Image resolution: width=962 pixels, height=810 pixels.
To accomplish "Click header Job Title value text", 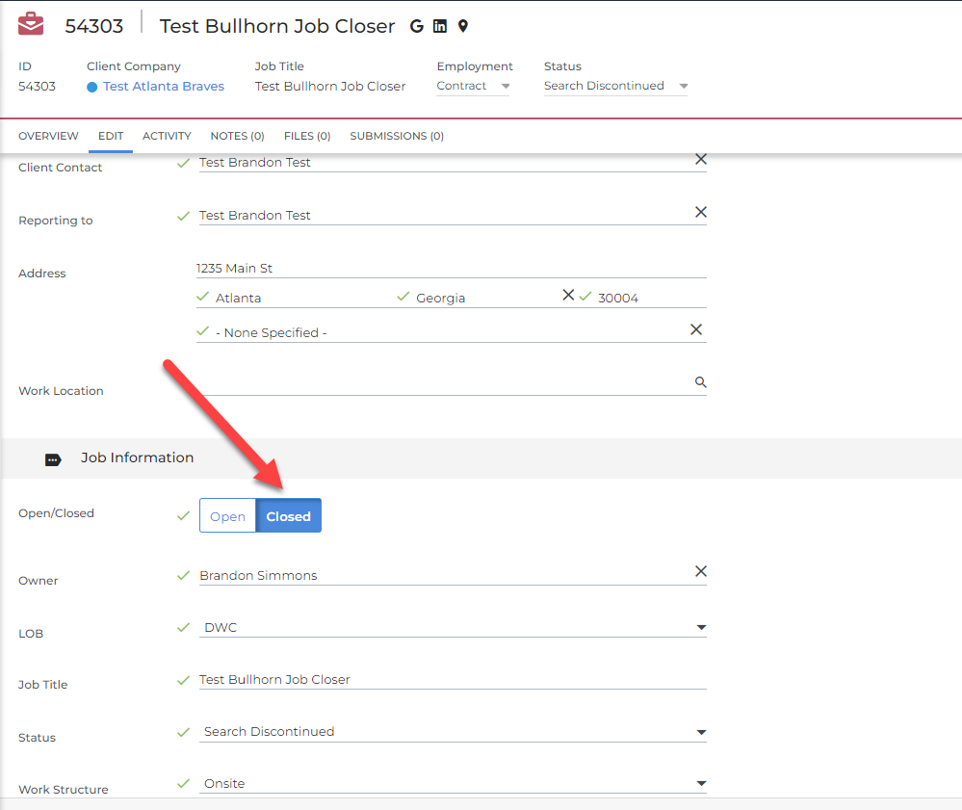I will (x=330, y=86).
